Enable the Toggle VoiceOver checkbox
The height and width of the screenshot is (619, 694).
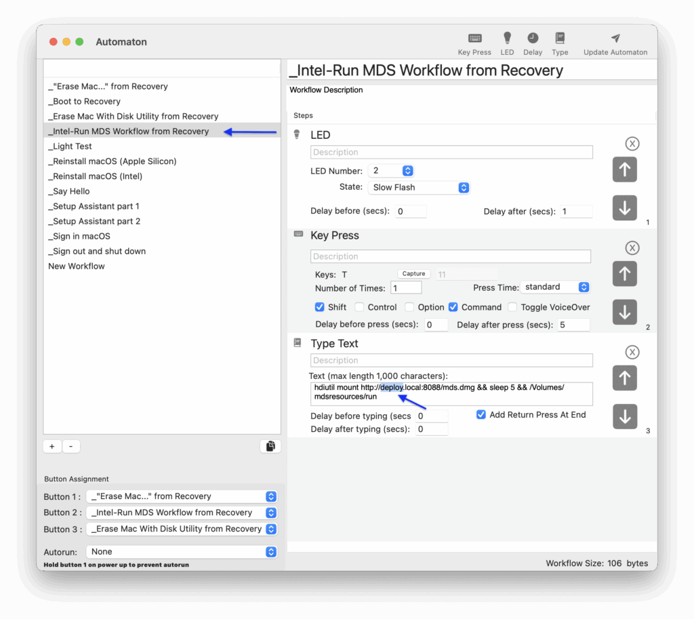coord(512,307)
